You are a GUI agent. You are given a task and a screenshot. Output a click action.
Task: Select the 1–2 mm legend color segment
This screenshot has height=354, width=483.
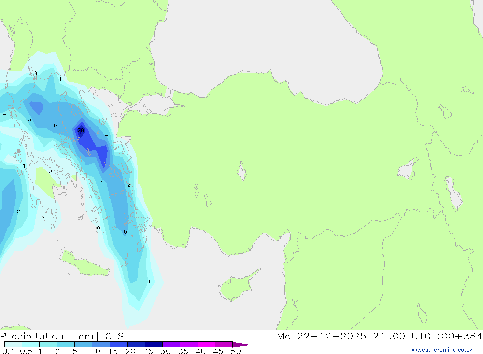click(x=48, y=344)
